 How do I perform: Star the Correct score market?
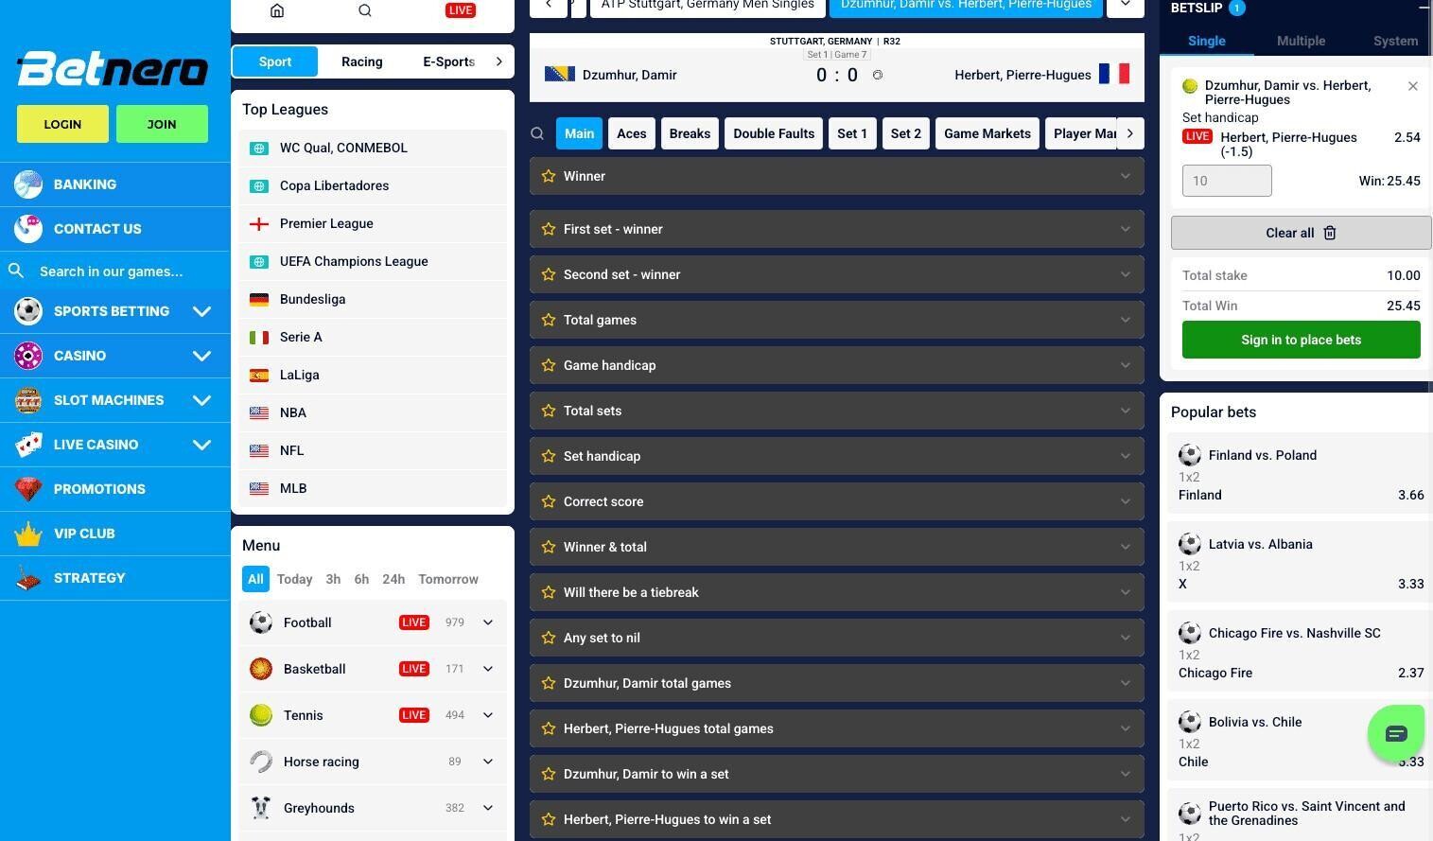pos(548,501)
